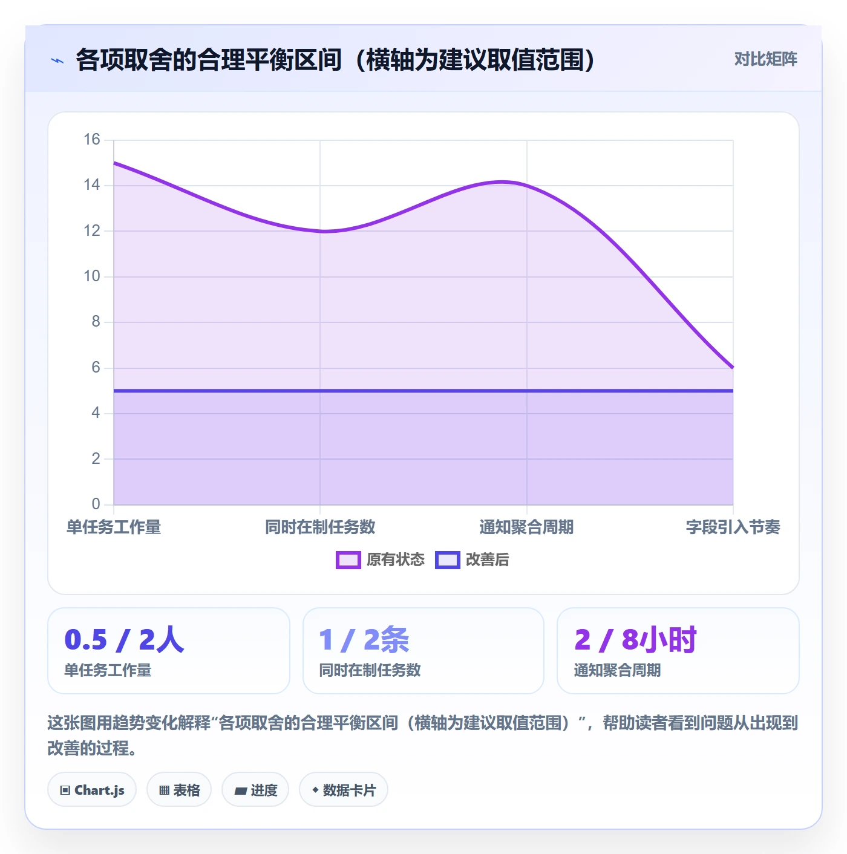Click the 1 / 2条 metric value
Viewport: 847px width, 854px height.
click(x=364, y=640)
